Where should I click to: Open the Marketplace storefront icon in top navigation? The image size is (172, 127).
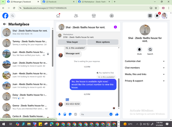pos(94,16)
